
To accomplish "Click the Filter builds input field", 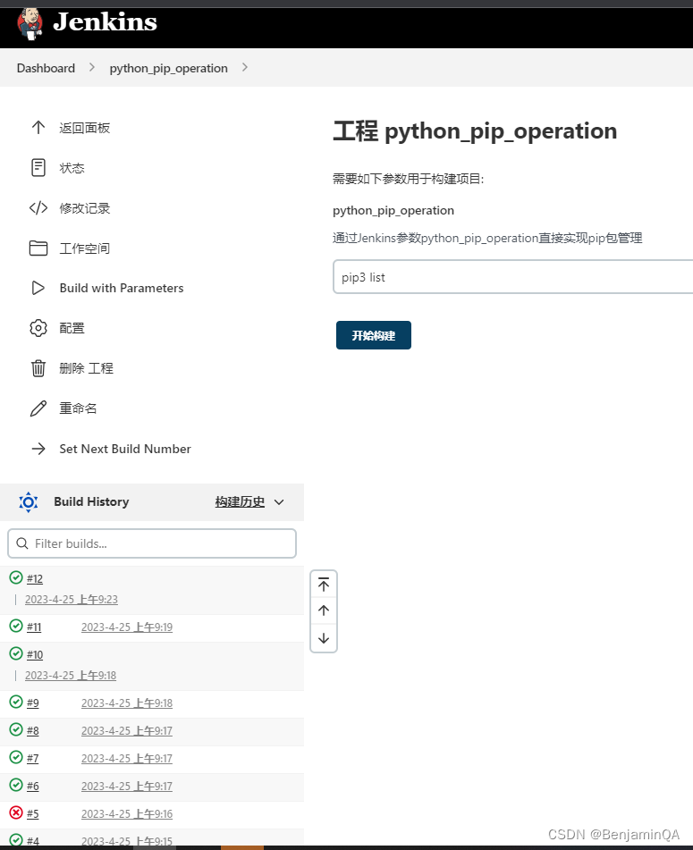I will point(152,543).
